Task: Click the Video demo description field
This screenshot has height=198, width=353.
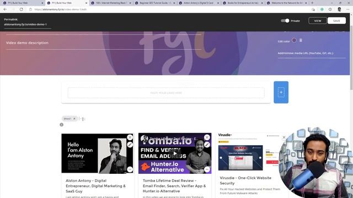Action: coord(104,43)
